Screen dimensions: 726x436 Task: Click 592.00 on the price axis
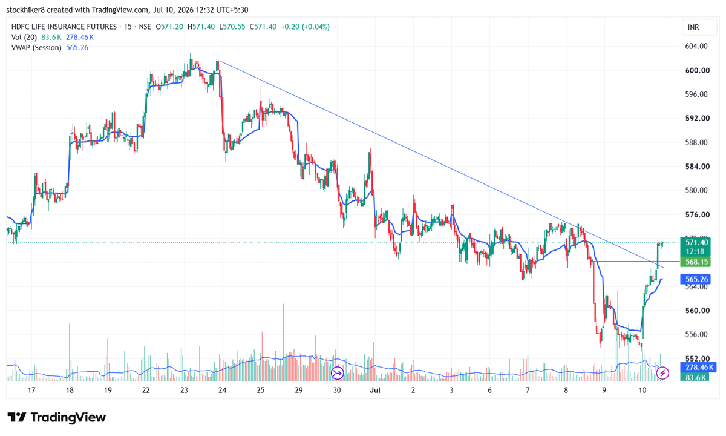pos(697,118)
